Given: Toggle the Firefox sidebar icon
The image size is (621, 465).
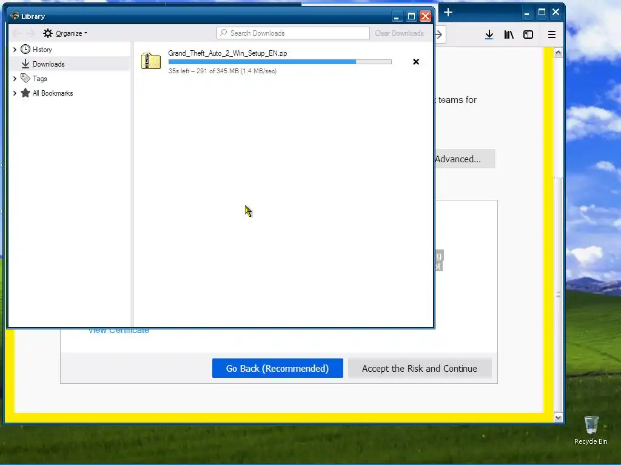Looking at the screenshot, I should tap(528, 35).
